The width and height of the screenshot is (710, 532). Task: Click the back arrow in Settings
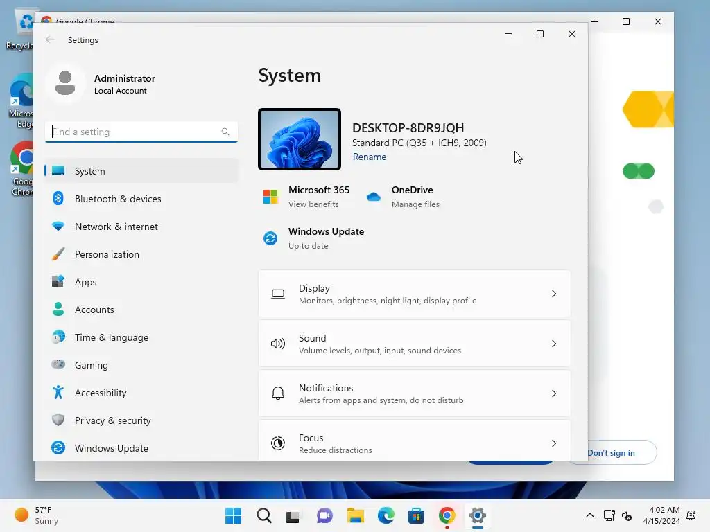point(50,39)
